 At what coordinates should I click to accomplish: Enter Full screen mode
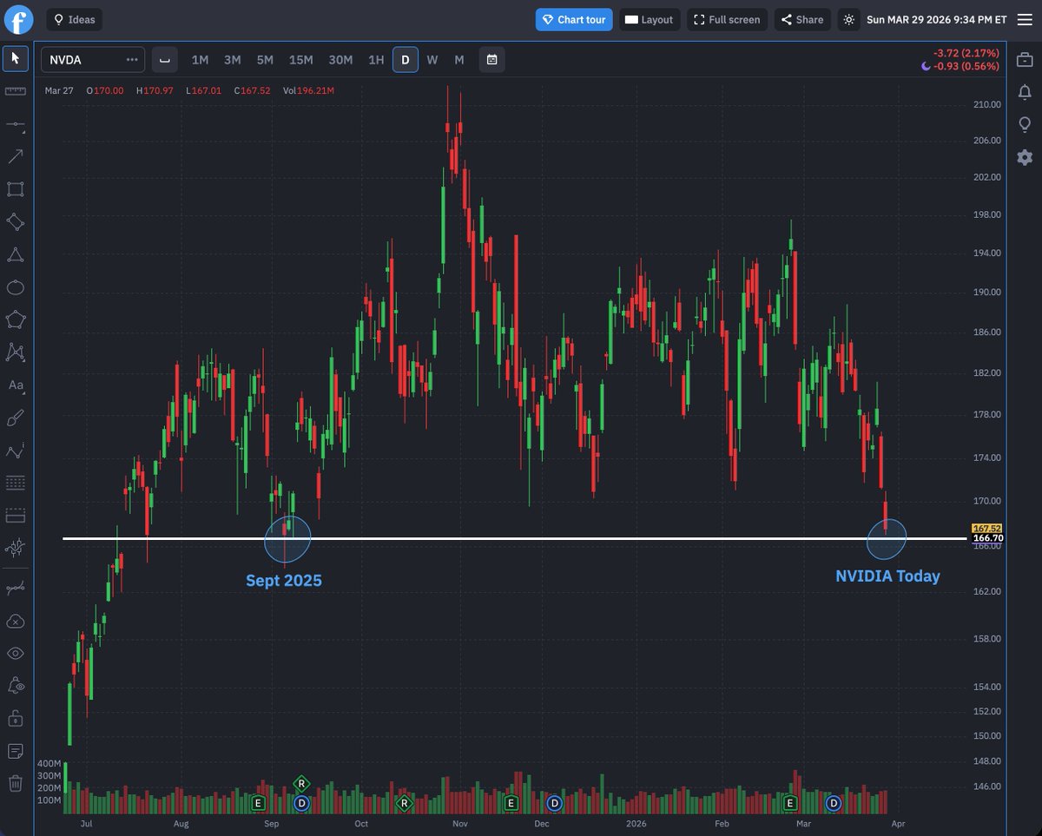coord(727,20)
